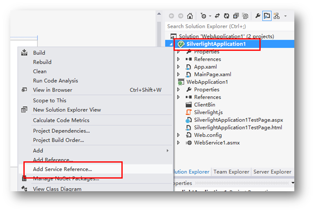This screenshot has height=212, width=315.
Task: Select the SilverlightApplication1 project
Action: click(x=216, y=44)
